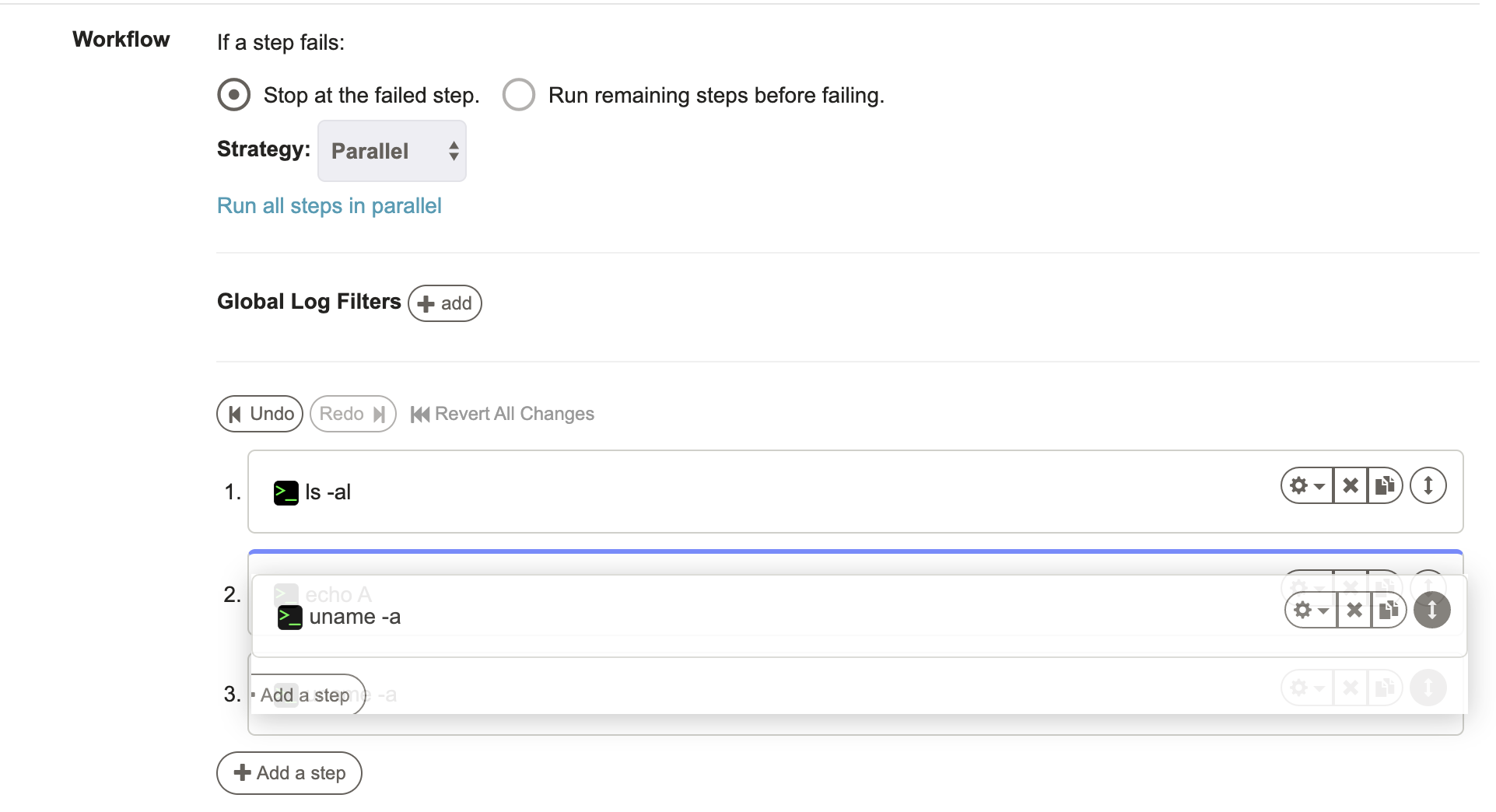
Task: Click the terminal icon beside 'ls -al'
Action: pyautogui.click(x=286, y=493)
